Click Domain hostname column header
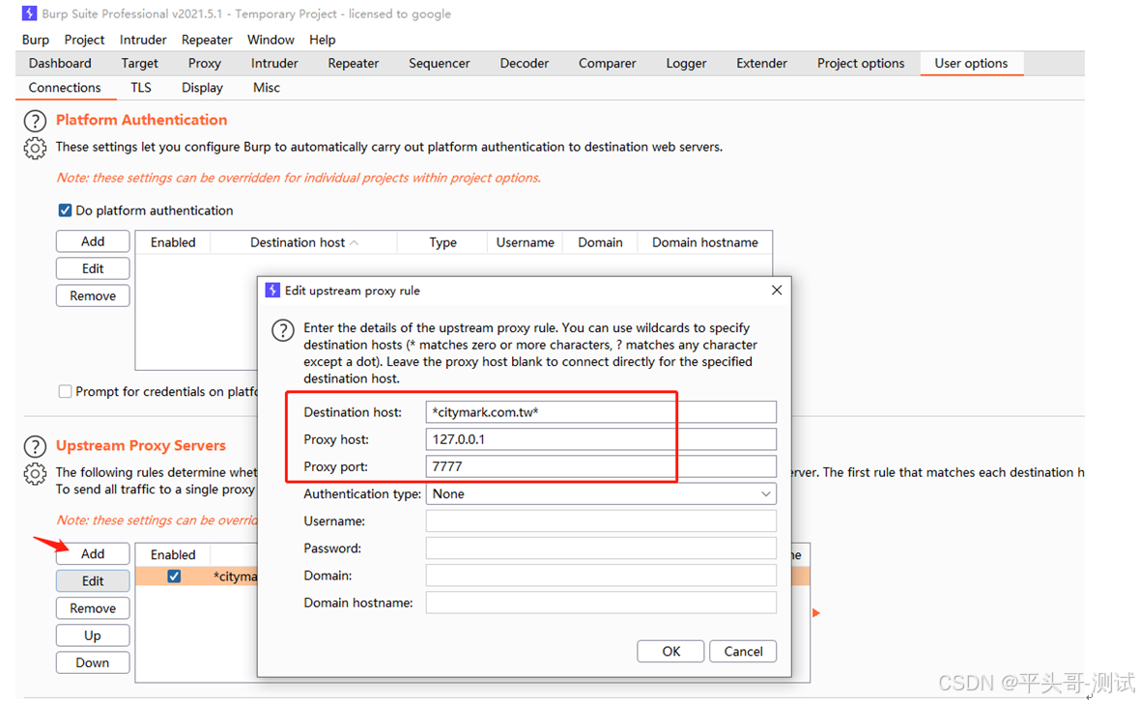The width and height of the screenshot is (1139, 702). pyautogui.click(x=704, y=242)
